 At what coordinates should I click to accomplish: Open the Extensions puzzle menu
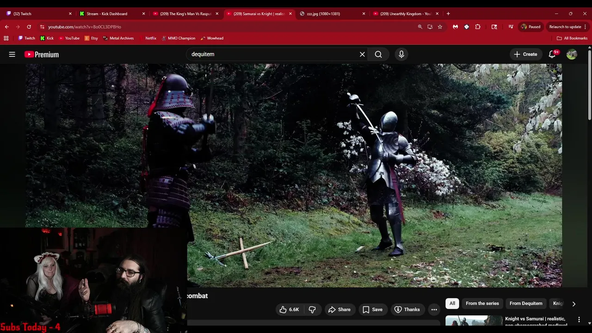point(478,27)
